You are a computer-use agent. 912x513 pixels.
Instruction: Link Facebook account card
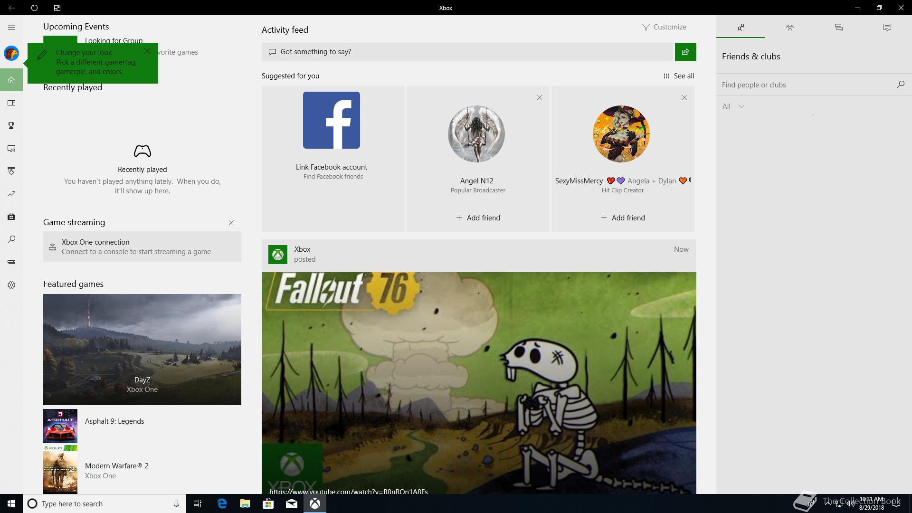click(x=333, y=159)
